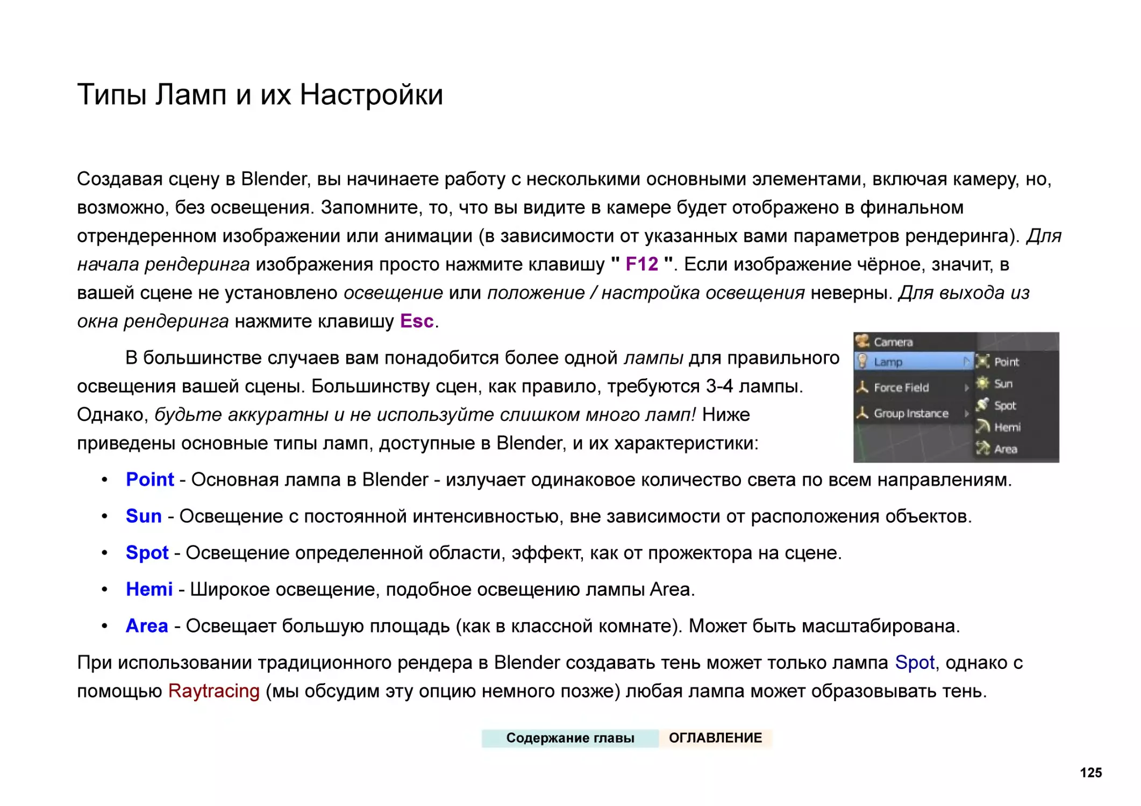This screenshot has width=1141, height=806.
Task: Click the blue Area term in list
Action: 147,625
